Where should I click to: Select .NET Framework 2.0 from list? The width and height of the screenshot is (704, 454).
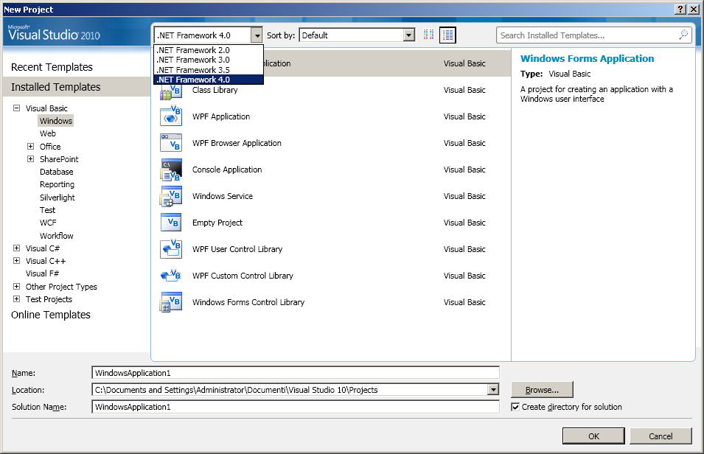click(x=209, y=50)
